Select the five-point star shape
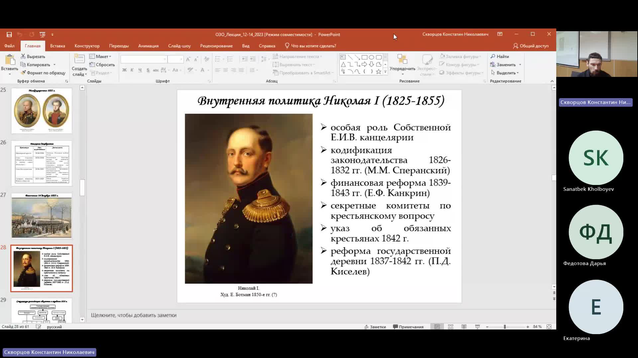 pos(378,71)
